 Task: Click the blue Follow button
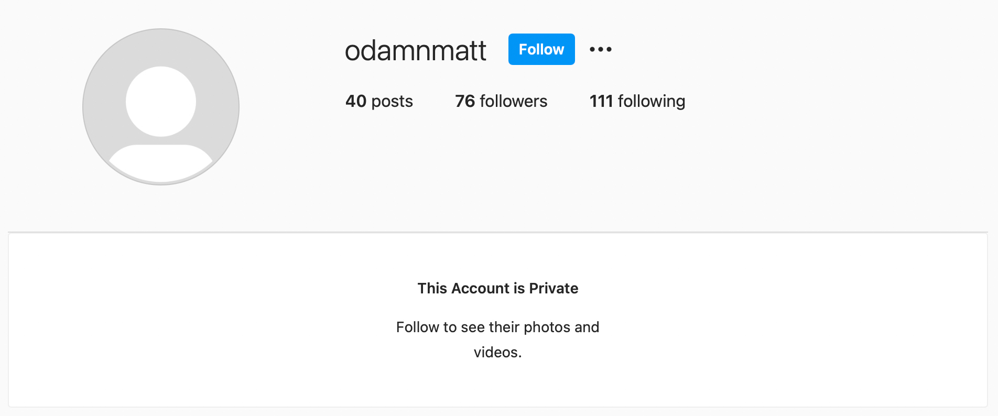pyautogui.click(x=541, y=49)
